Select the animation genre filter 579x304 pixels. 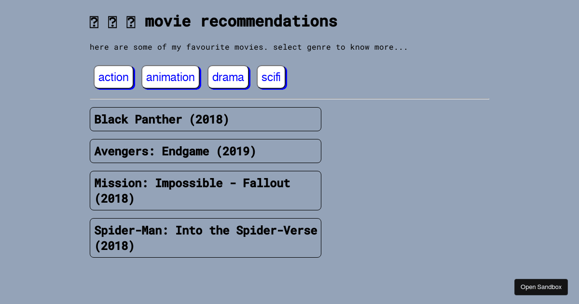(x=170, y=77)
